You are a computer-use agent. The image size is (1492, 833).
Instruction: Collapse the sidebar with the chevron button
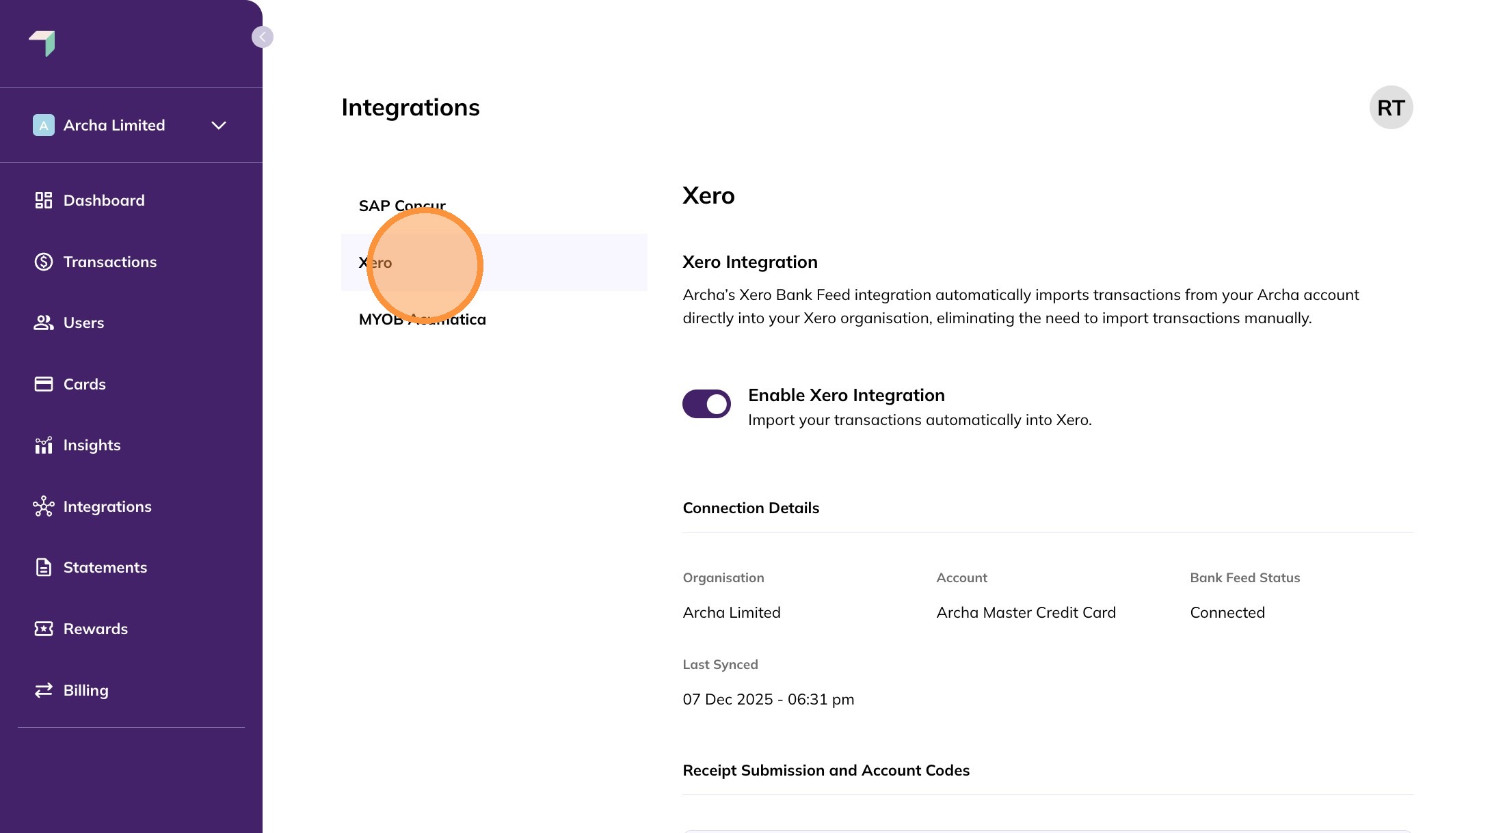[263, 37]
